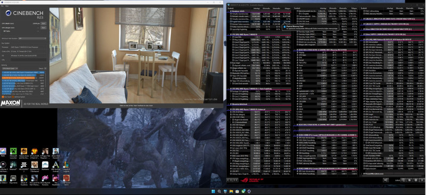The height and width of the screenshot is (195, 426).
Task: Open the Warframe desktop shortcut
Action: pos(45,166)
